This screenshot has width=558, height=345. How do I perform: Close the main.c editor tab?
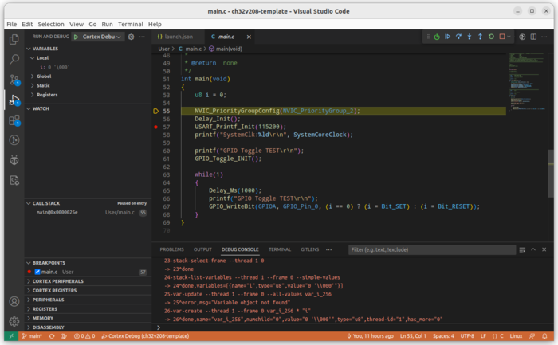click(x=249, y=37)
